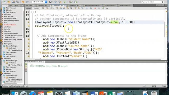Close the Output flowlayout1 (run) tab
The image size is (169, 95).
[x=44, y=62]
